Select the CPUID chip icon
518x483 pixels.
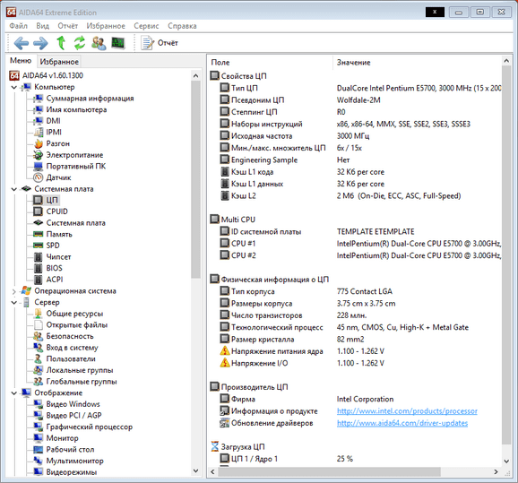coord(39,211)
